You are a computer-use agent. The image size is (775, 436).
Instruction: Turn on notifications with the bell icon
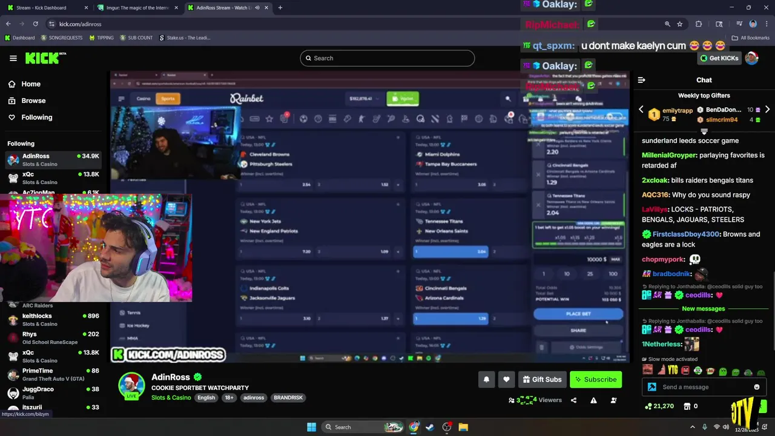click(x=486, y=380)
